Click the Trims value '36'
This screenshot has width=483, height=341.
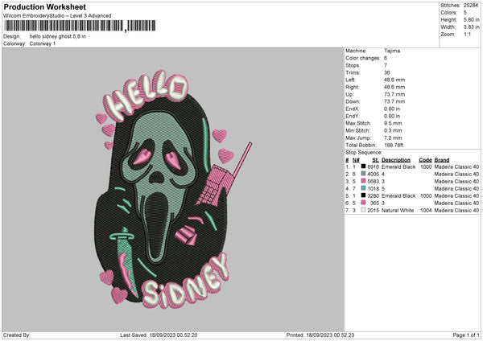387,72
